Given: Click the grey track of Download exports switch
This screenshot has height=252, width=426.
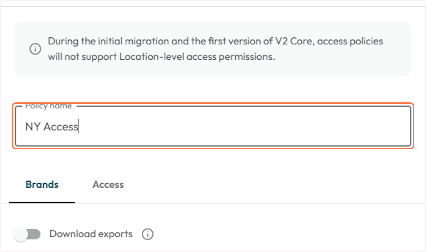Looking at the screenshot, I should coord(34,234).
